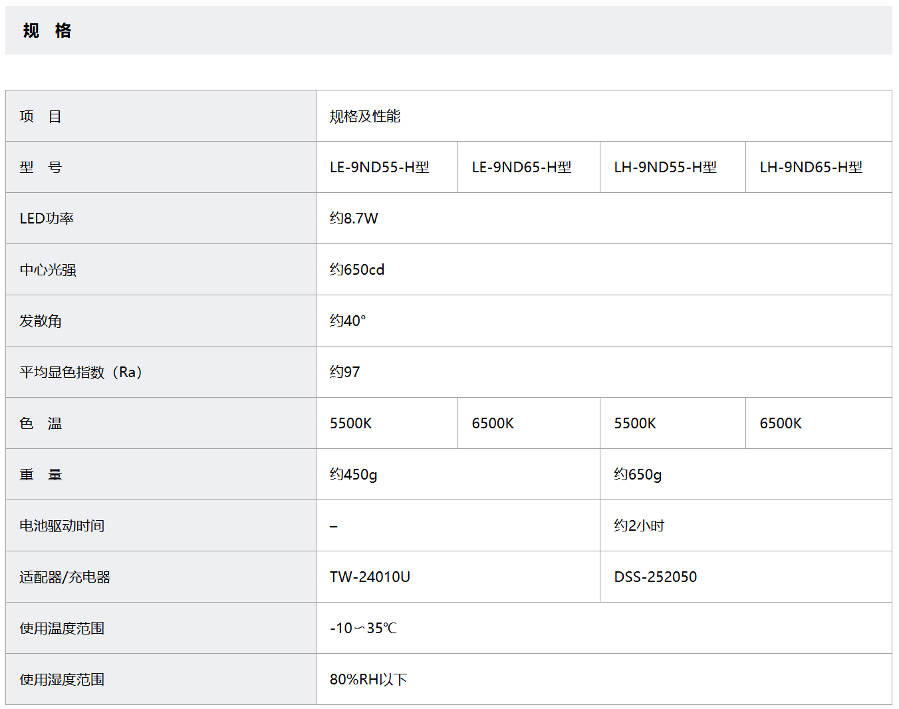This screenshot has width=899, height=709.
Task: Select the 约8.7W power value
Action: [354, 219]
